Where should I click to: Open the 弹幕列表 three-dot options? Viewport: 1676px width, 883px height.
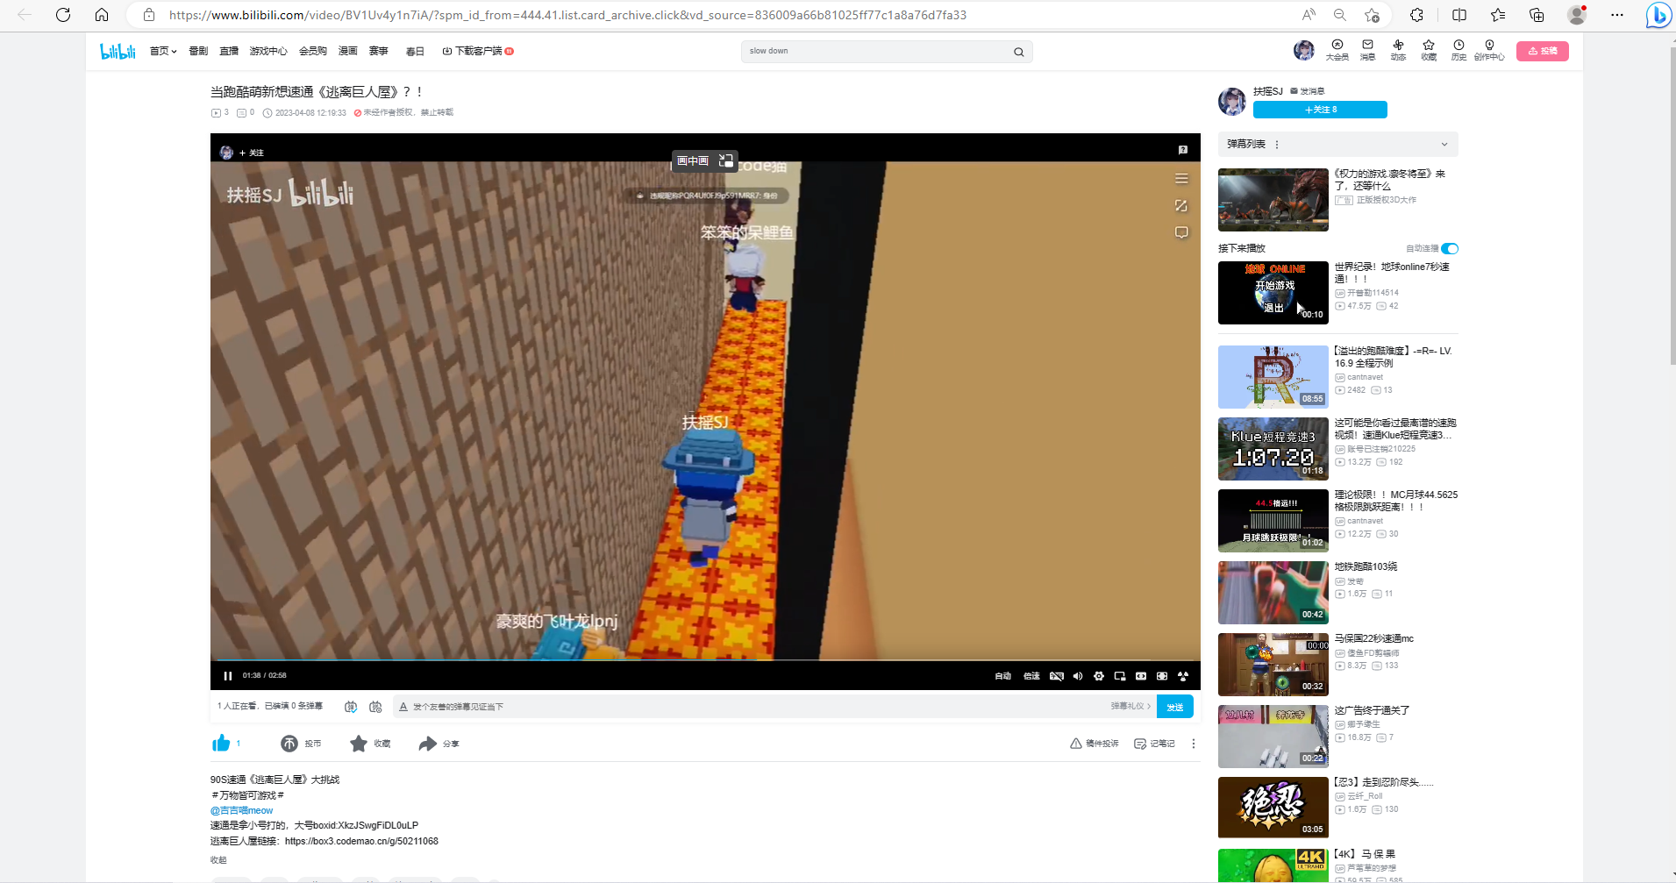[1277, 145]
